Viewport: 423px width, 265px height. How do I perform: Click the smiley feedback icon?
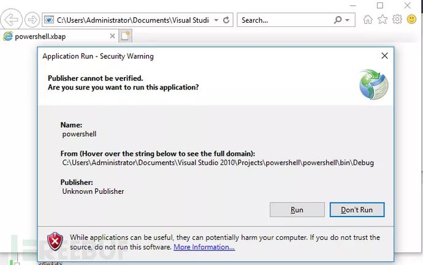pos(412,20)
